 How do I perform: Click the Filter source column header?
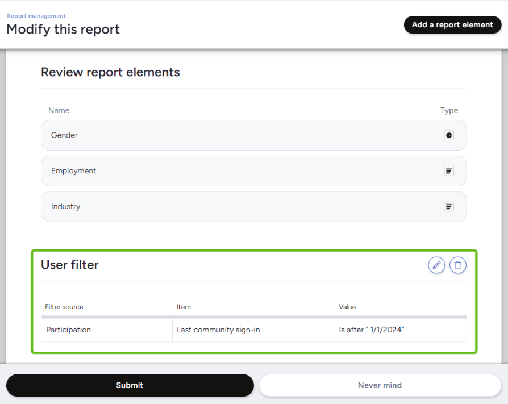click(x=64, y=307)
